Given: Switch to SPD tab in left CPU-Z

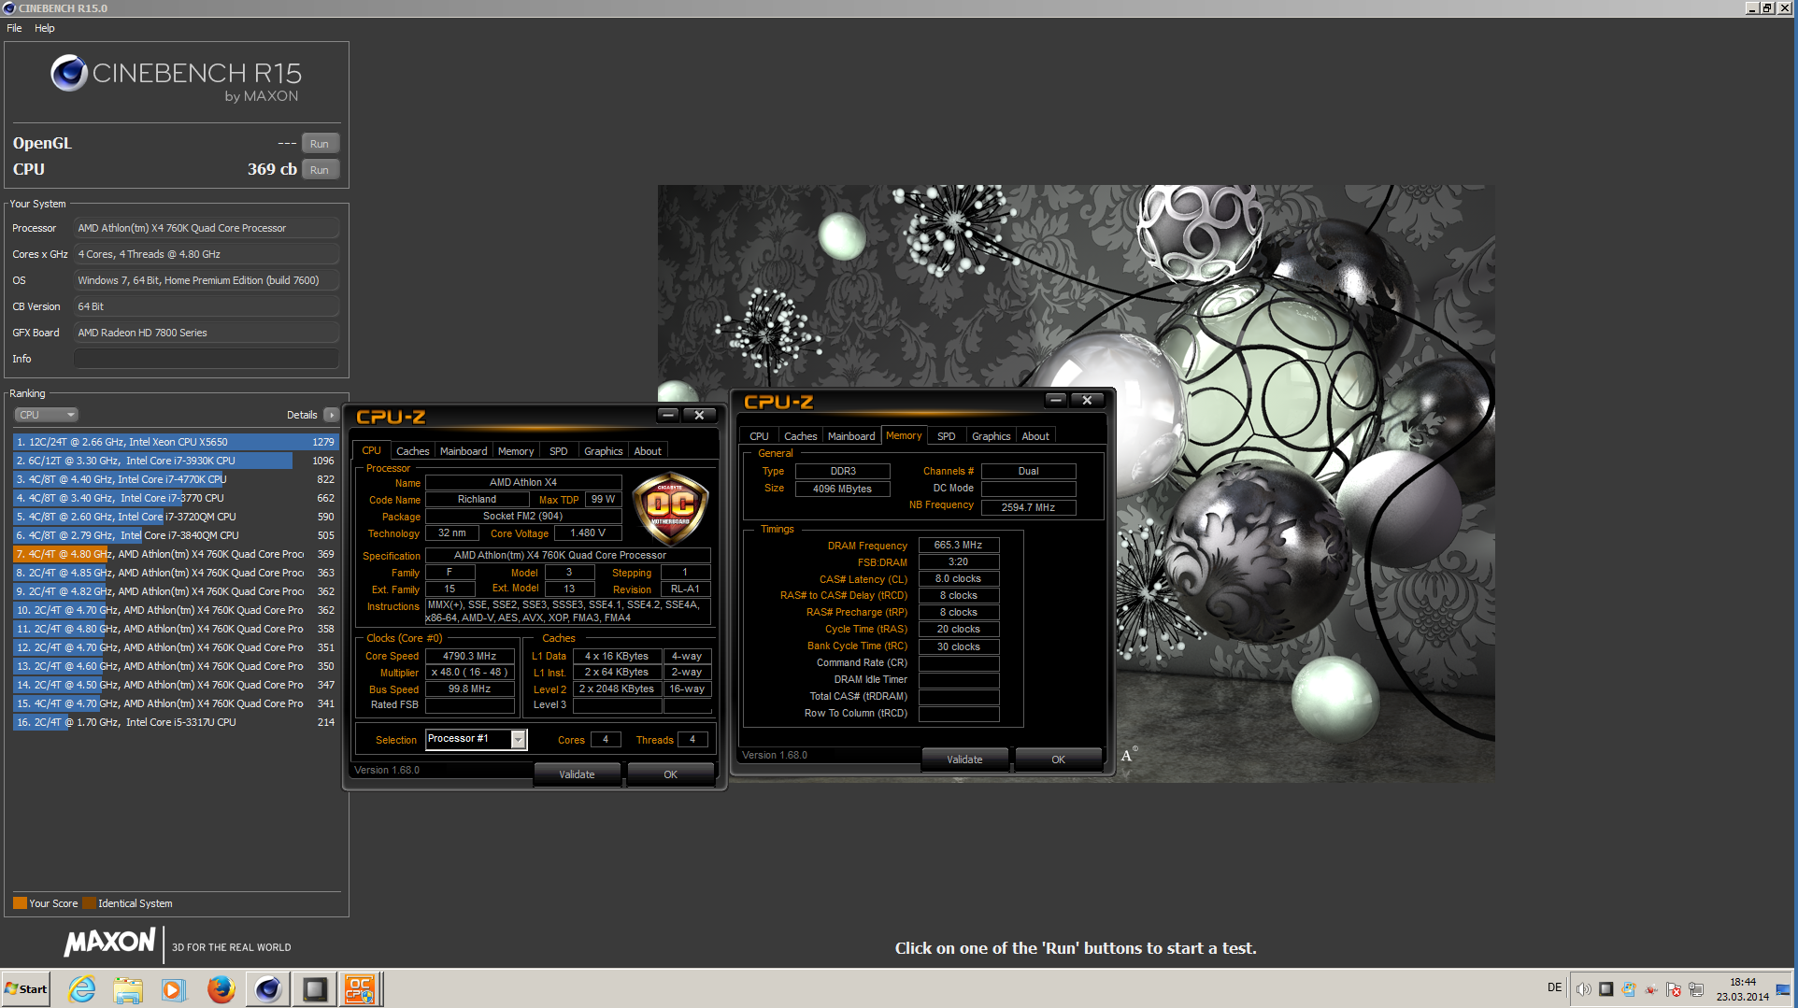Looking at the screenshot, I should coord(559,451).
